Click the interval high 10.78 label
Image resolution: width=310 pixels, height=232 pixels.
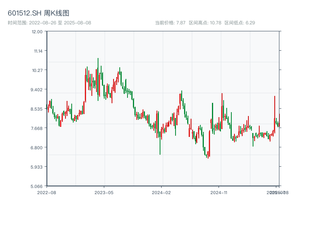(205, 23)
